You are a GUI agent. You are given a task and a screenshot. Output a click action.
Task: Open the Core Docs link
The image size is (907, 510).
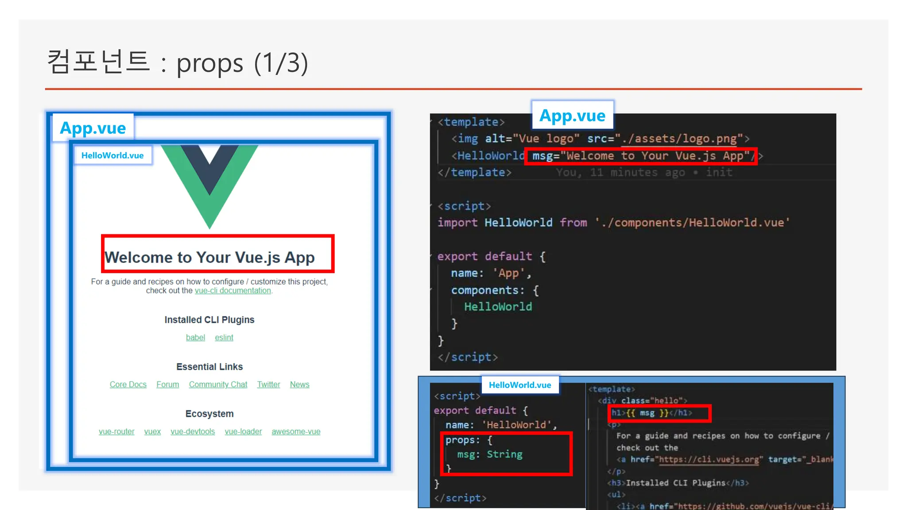pyautogui.click(x=128, y=385)
